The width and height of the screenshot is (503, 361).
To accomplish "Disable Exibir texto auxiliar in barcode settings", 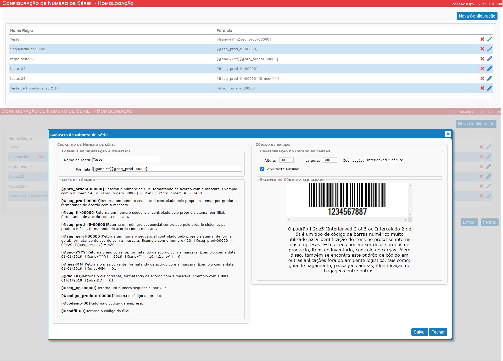I will click(262, 169).
